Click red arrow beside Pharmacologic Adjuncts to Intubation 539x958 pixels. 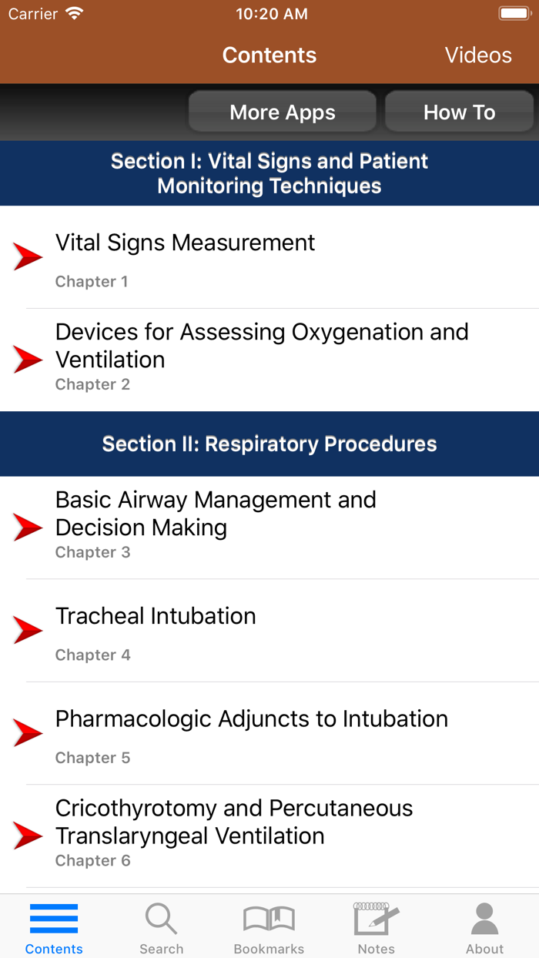[x=28, y=732]
